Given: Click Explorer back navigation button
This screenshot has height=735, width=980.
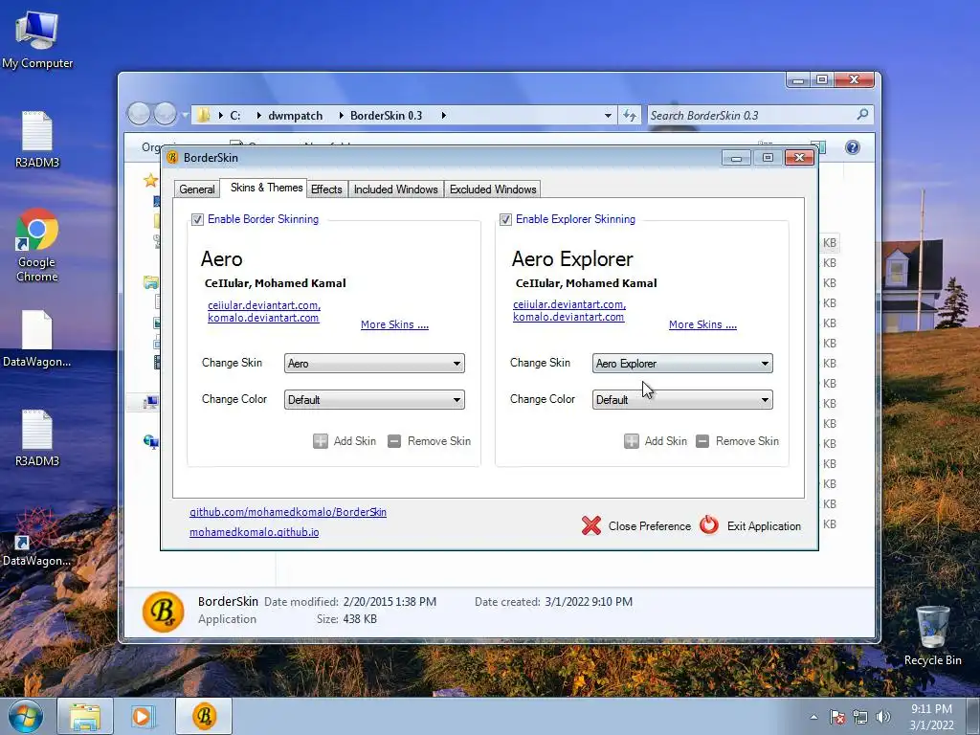Looking at the screenshot, I should [x=139, y=114].
